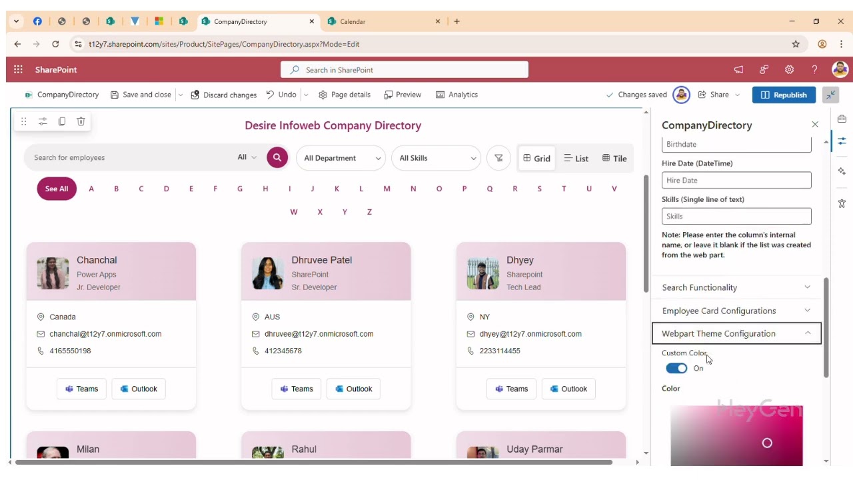
Task: Click the Hire Date input field
Action: click(736, 180)
